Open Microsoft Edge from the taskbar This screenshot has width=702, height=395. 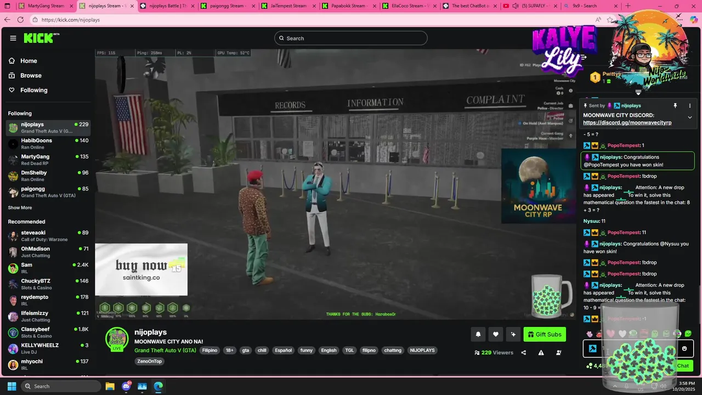[x=158, y=386]
